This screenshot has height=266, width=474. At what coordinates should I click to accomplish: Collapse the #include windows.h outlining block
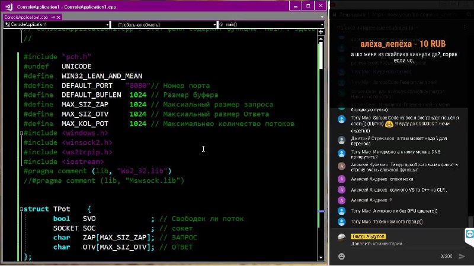coord(21,133)
